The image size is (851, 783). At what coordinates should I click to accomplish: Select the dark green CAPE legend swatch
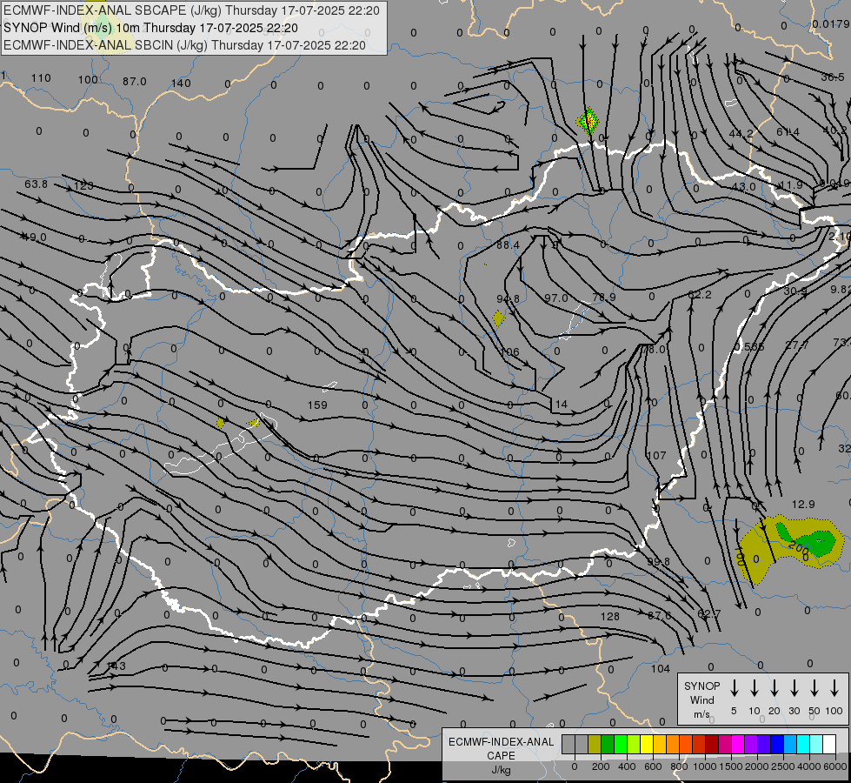608,745
